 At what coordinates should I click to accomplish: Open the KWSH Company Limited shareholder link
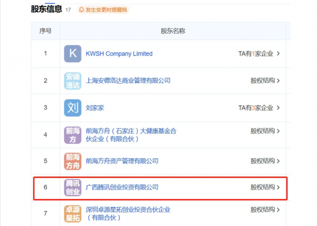pos(119,53)
